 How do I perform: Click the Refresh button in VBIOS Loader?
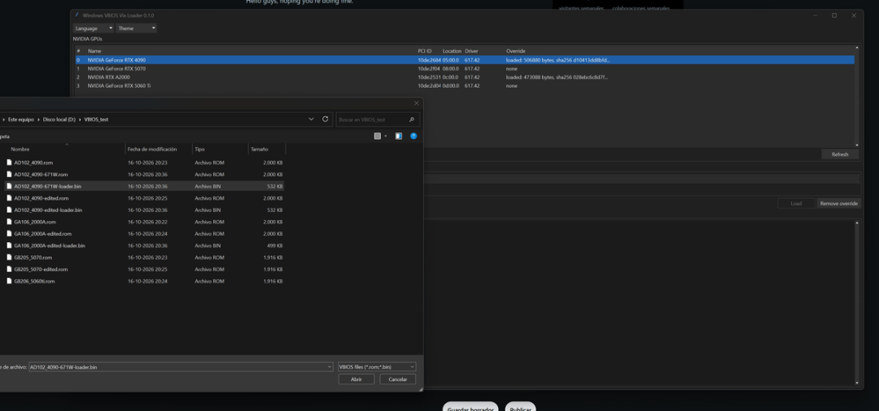pyautogui.click(x=840, y=154)
